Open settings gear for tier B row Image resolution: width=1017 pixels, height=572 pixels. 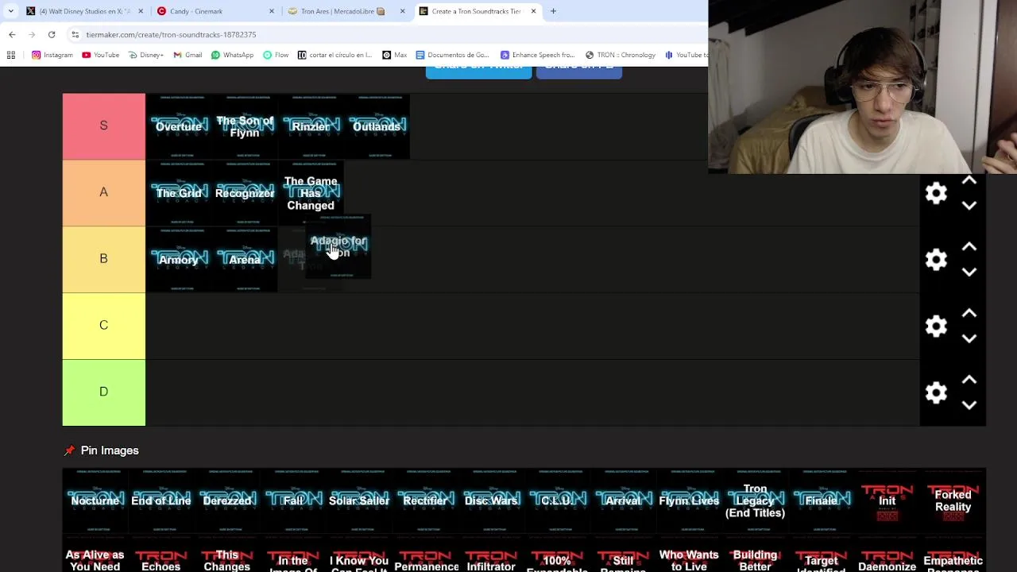pyautogui.click(x=936, y=260)
